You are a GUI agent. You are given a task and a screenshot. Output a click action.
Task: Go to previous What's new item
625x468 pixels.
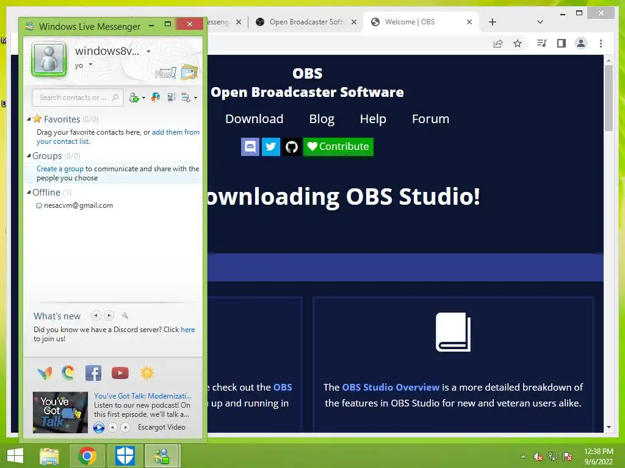[x=96, y=316]
